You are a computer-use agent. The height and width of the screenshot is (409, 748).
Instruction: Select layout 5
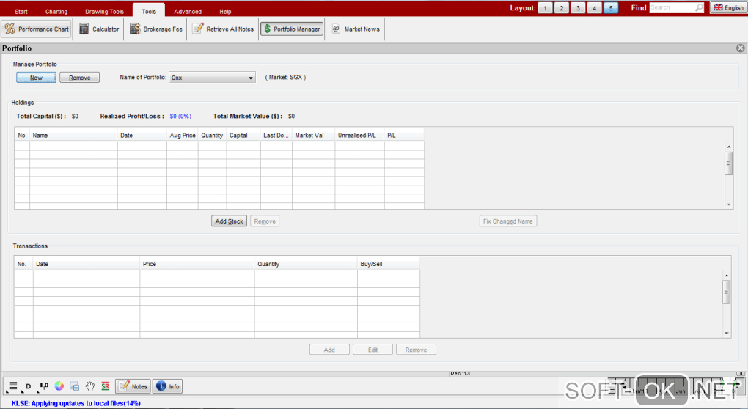coord(611,8)
